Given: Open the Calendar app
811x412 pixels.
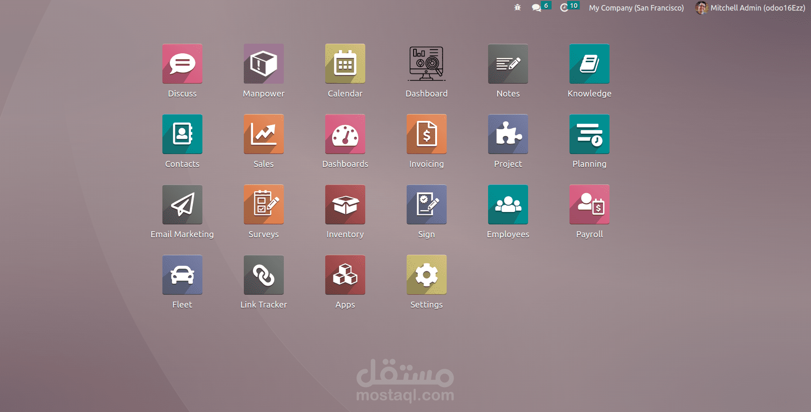Looking at the screenshot, I should [345, 64].
